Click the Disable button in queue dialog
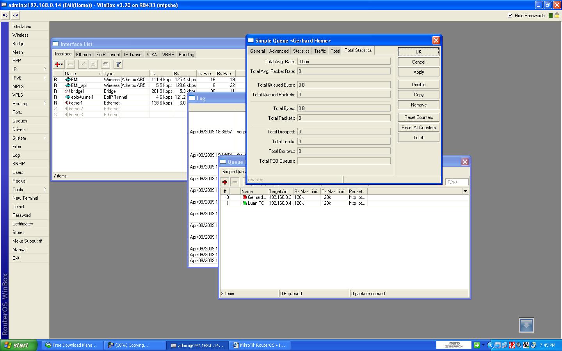Screen dimensions: 562x351 pos(419,85)
